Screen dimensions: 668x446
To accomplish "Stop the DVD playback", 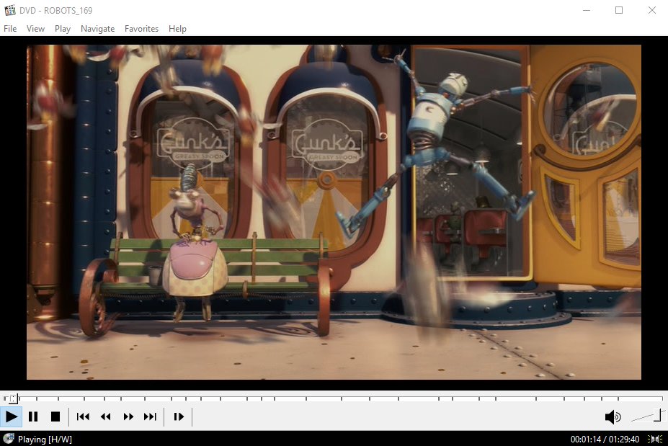I will click(x=56, y=416).
